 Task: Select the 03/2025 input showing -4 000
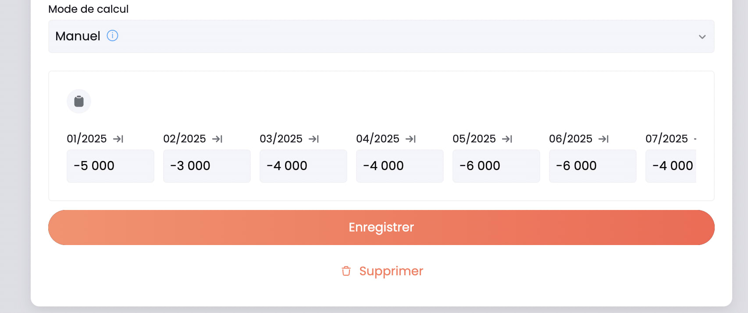click(303, 166)
